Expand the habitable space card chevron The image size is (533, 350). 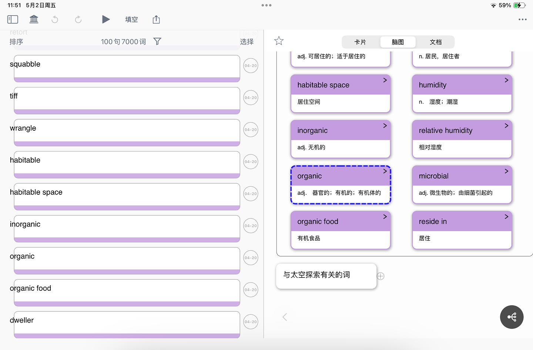[x=385, y=80]
